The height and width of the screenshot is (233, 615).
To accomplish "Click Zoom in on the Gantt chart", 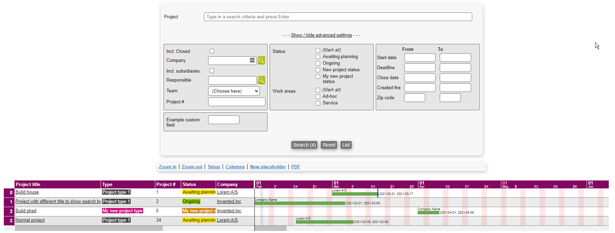I will click(167, 167).
